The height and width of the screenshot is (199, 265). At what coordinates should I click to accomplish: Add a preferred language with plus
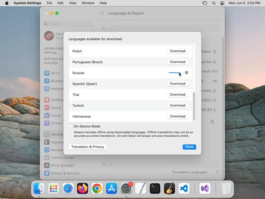pos(104,28)
